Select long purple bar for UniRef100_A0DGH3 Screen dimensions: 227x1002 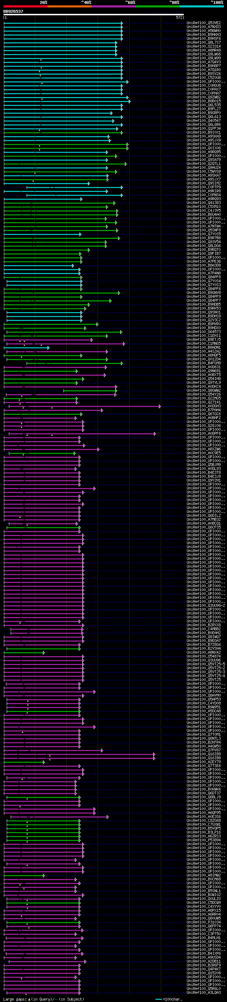[x=84, y=406]
